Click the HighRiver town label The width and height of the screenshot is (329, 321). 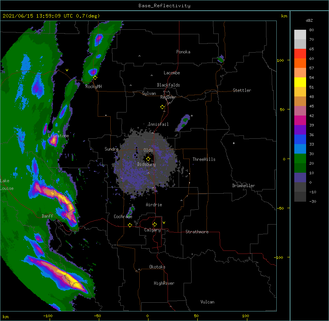164,283
